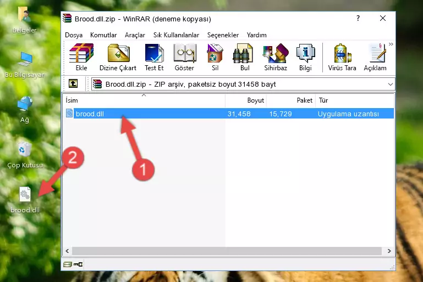Sort by the Tür column header
The height and width of the screenshot is (282, 423).
pyautogui.click(x=355, y=100)
